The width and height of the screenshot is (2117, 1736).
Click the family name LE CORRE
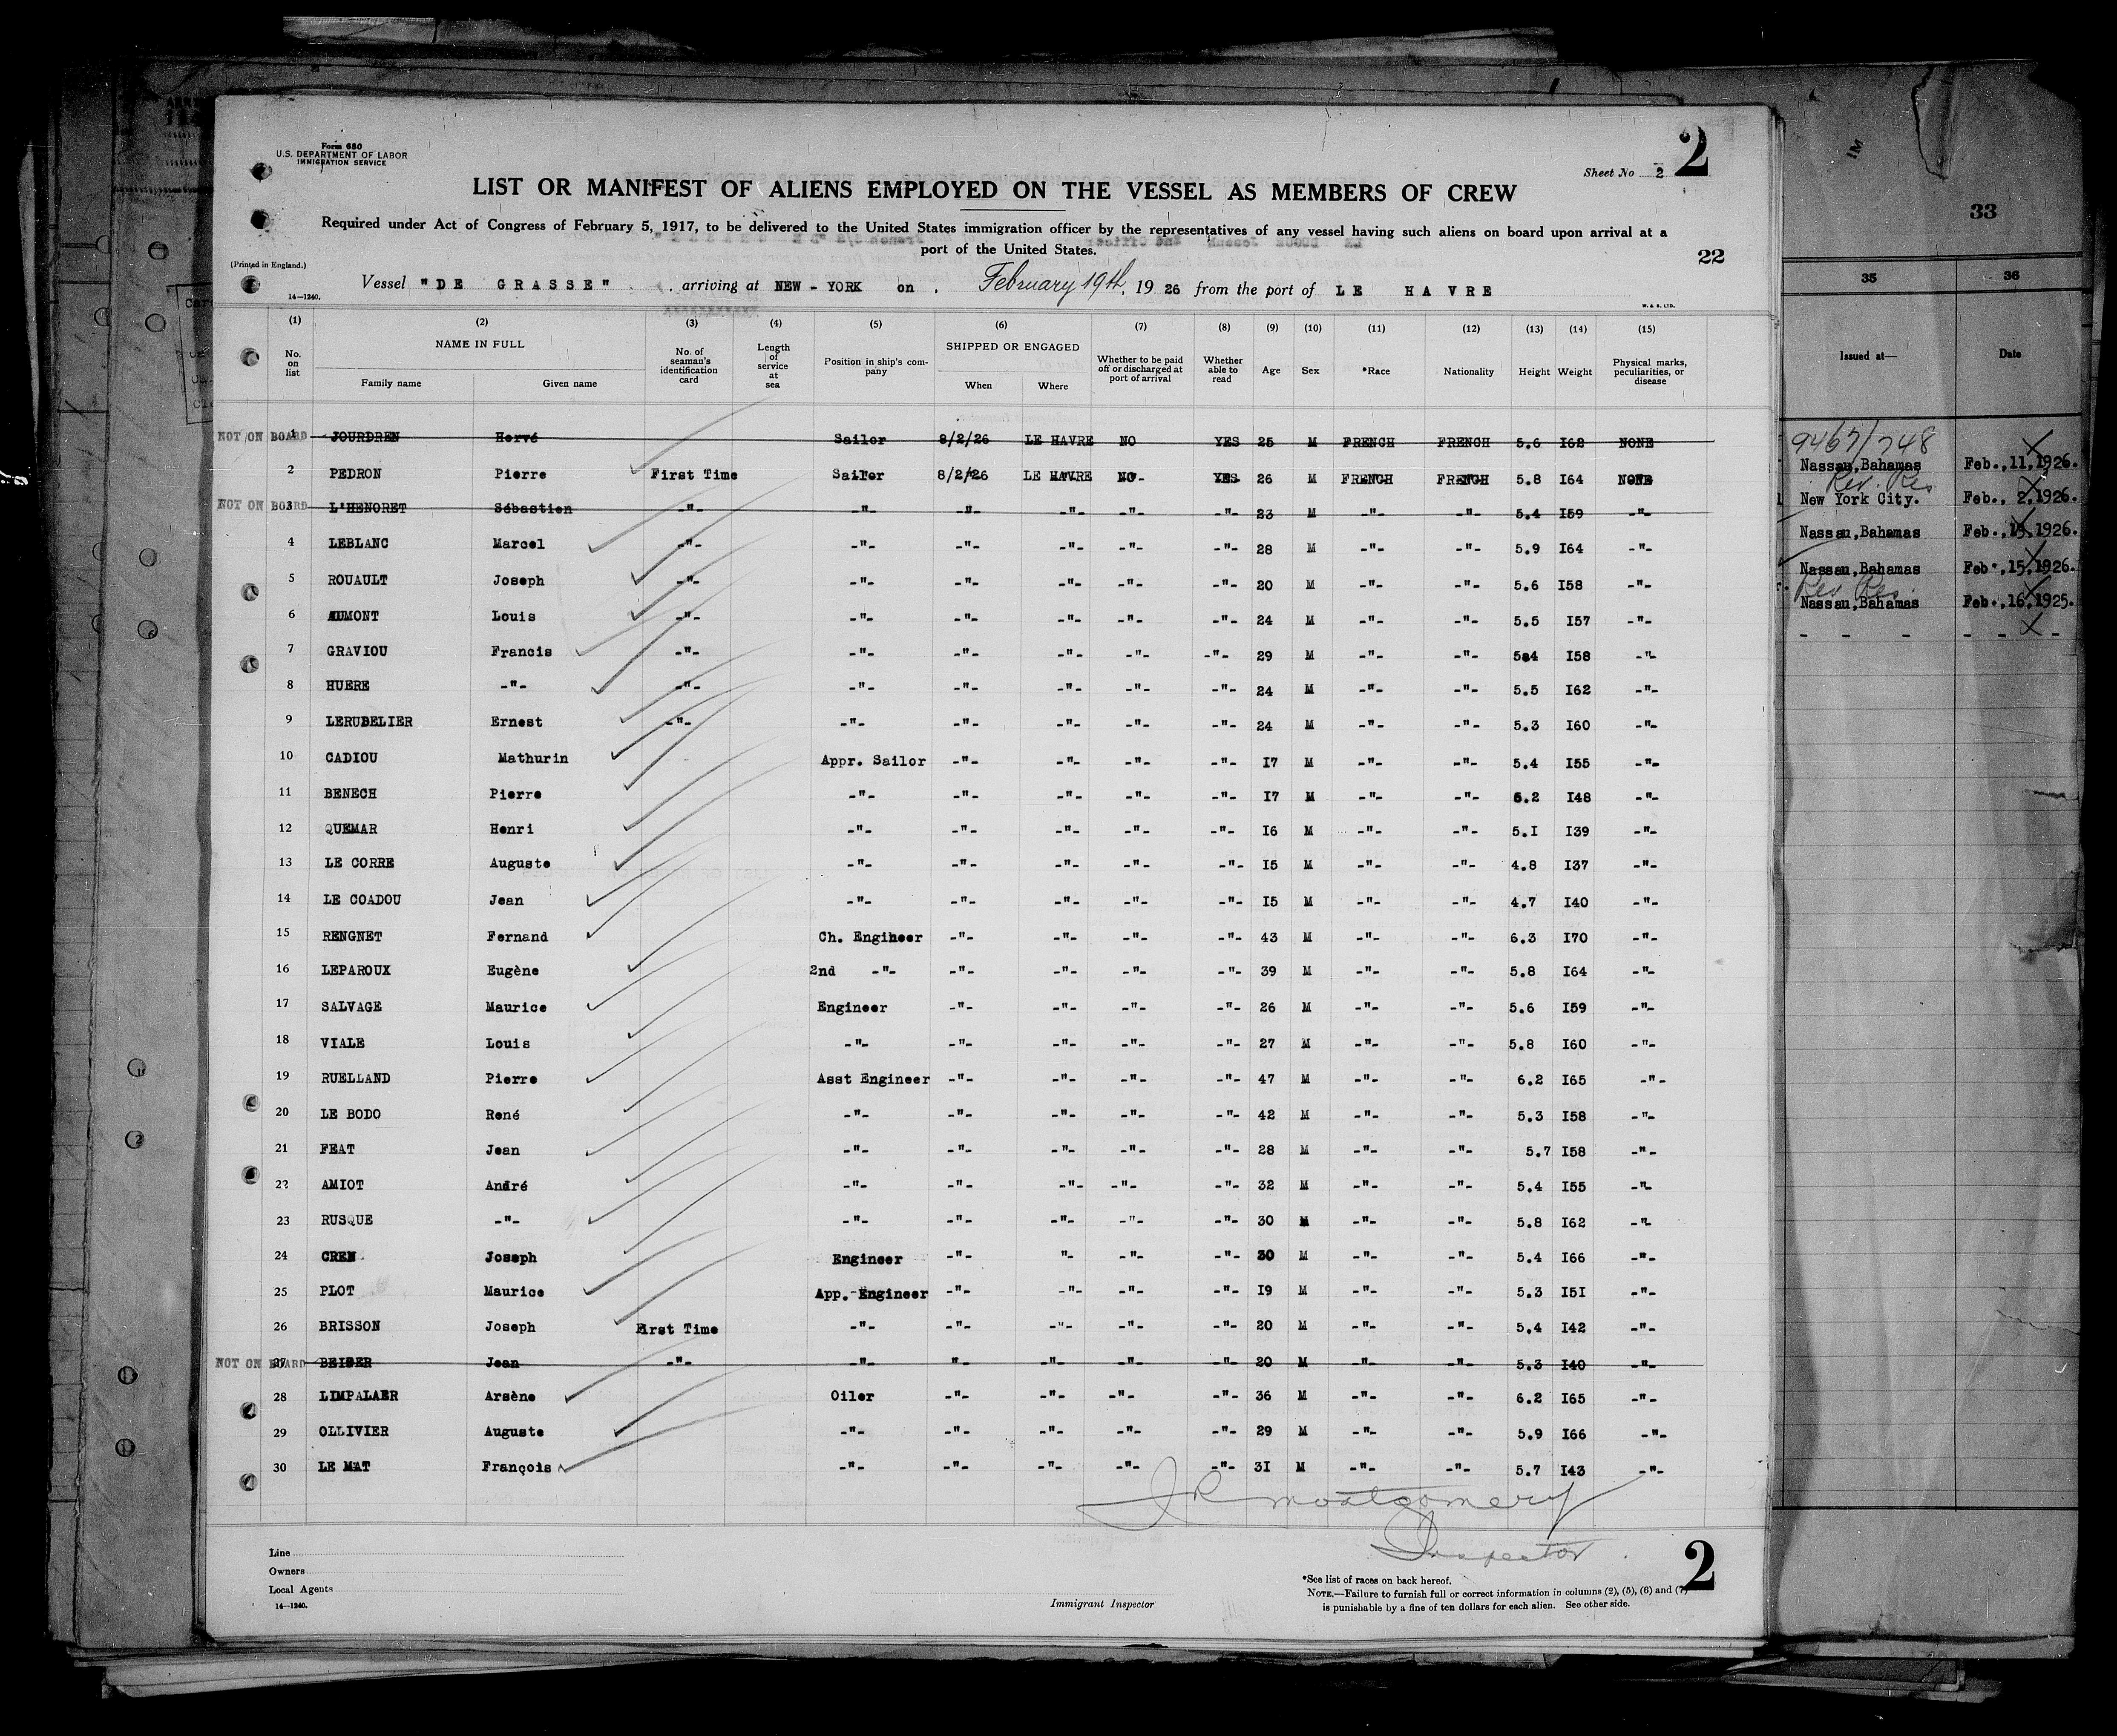(360, 863)
